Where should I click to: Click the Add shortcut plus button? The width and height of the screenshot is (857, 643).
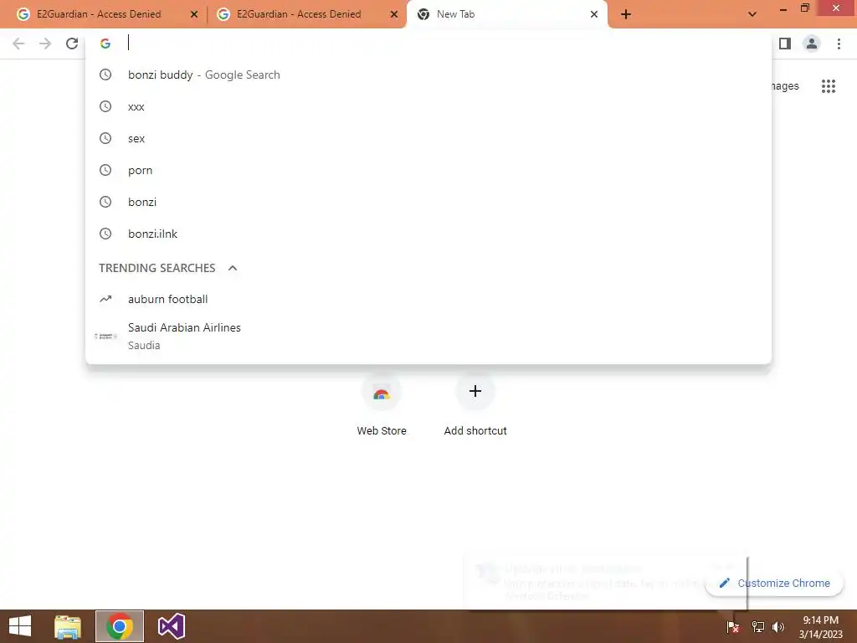475,391
